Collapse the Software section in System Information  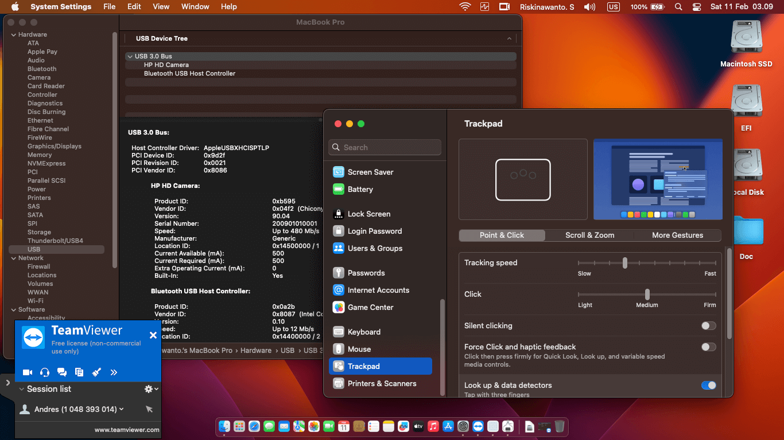14,310
